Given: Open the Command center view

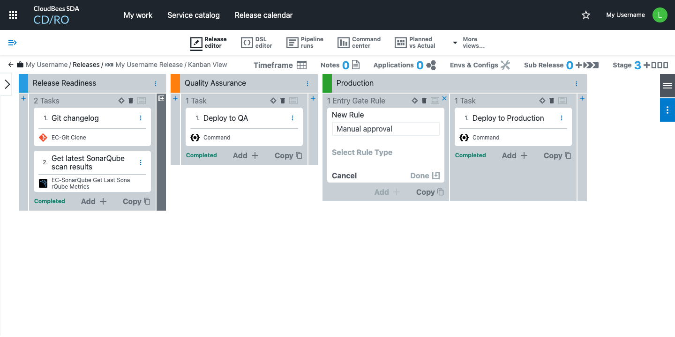Looking at the screenshot, I should 359,43.
